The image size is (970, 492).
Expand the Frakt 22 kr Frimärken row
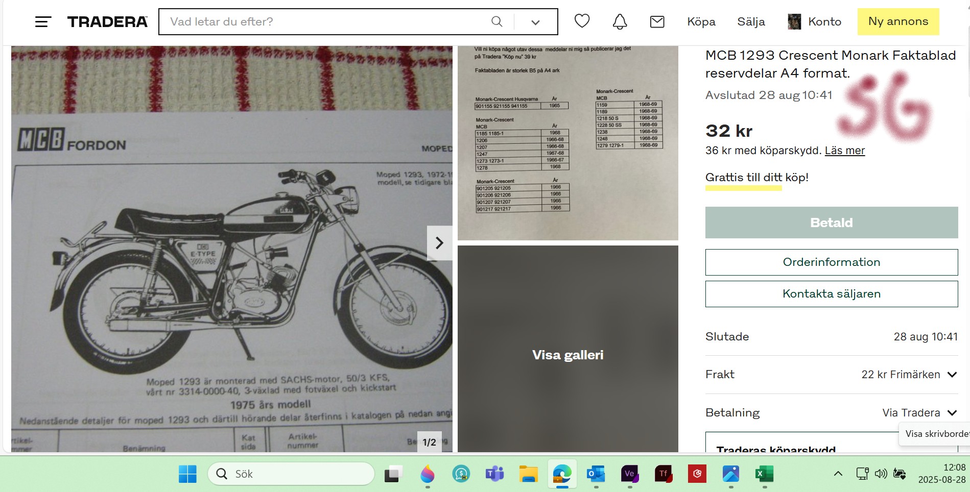point(831,375)
